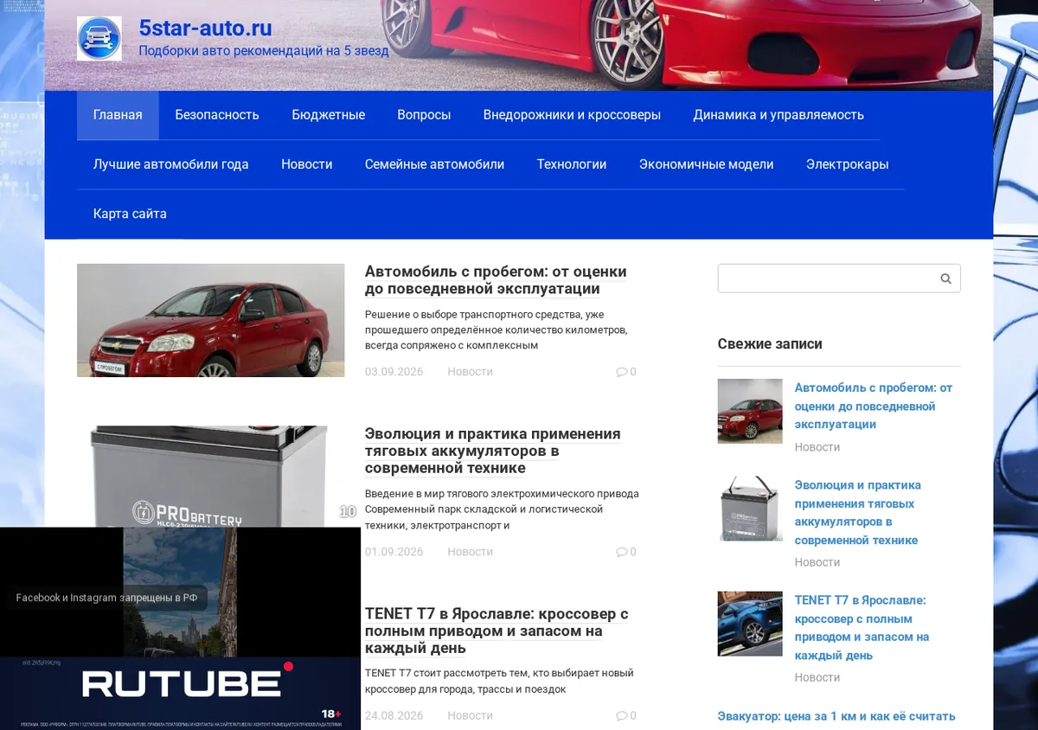Open the Безопасность menu section

tap(217, 115)
